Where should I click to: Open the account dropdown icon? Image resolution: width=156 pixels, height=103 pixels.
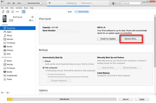pyautogui.click(x=114, y=3)
